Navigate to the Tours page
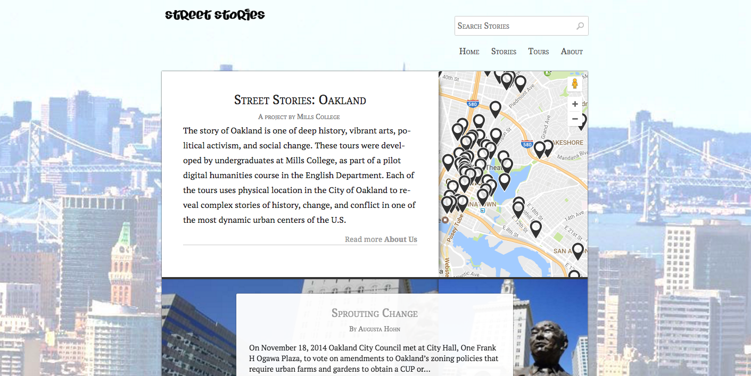751x376 pixels. (538, 52)
